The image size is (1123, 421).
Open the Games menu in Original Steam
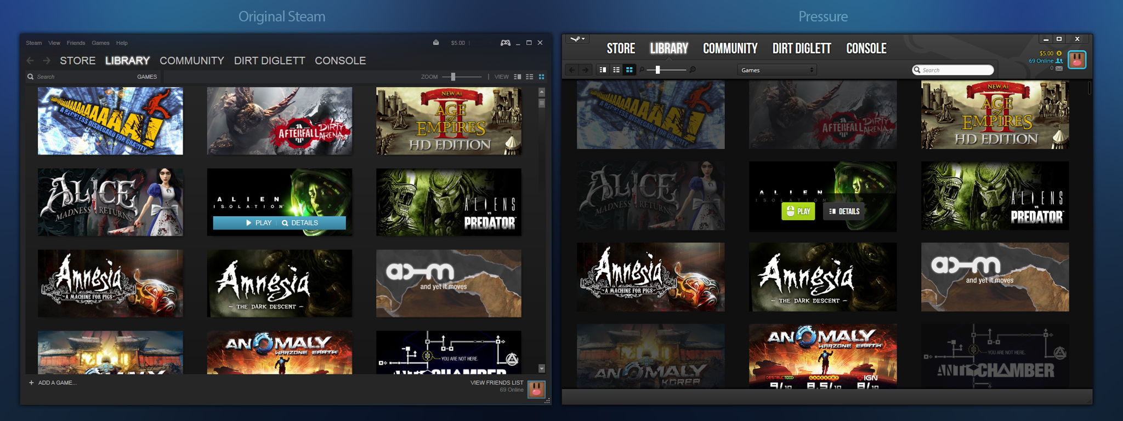tap(100, 43)
